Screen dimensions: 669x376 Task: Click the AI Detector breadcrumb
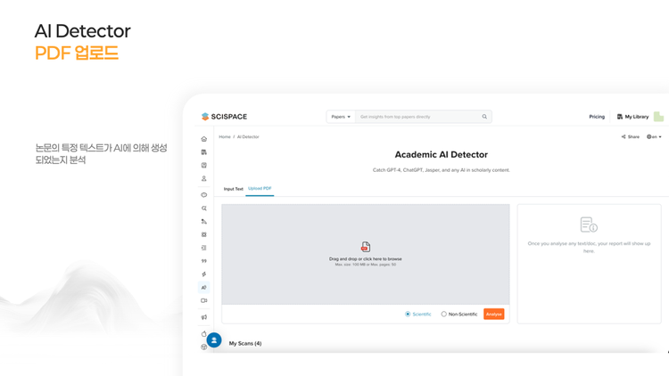[x=248, y=137]
